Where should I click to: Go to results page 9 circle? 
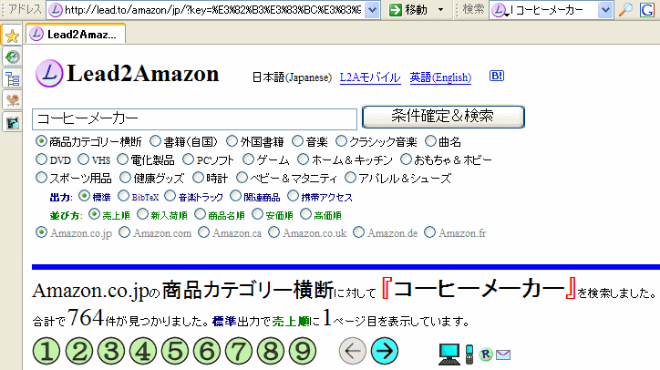click(303, 351)
